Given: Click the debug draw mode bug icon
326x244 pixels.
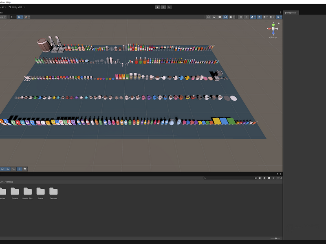Looking at the screenshot, I should point(230,17).
